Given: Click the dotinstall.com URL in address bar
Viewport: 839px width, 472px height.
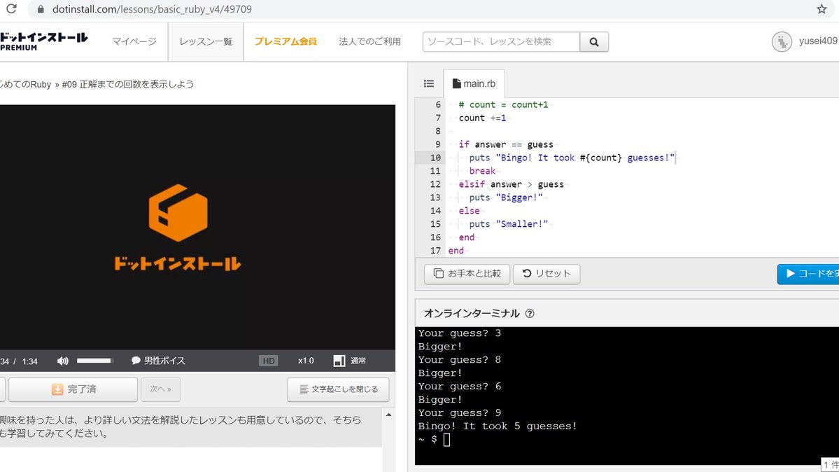Looking at the screenshot, I should 152,9.
